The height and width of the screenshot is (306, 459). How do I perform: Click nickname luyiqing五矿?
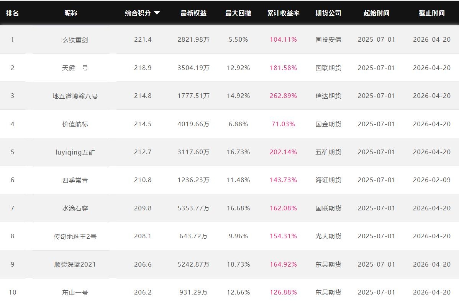pyautogui.click(x=75, y=152)
